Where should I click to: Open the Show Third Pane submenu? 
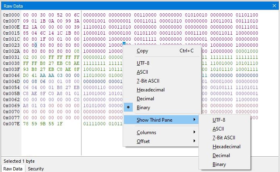tap(161, 120)
